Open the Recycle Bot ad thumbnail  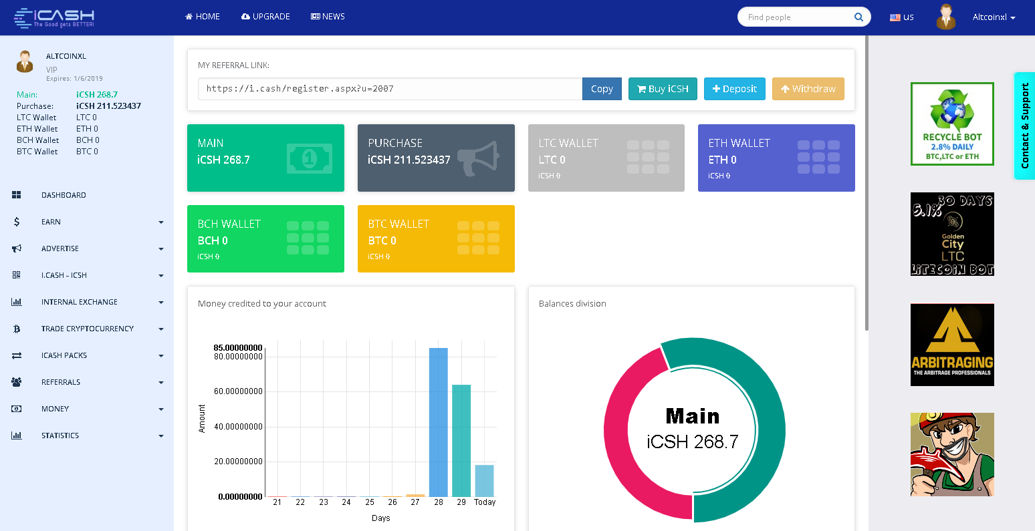[952, 124]
